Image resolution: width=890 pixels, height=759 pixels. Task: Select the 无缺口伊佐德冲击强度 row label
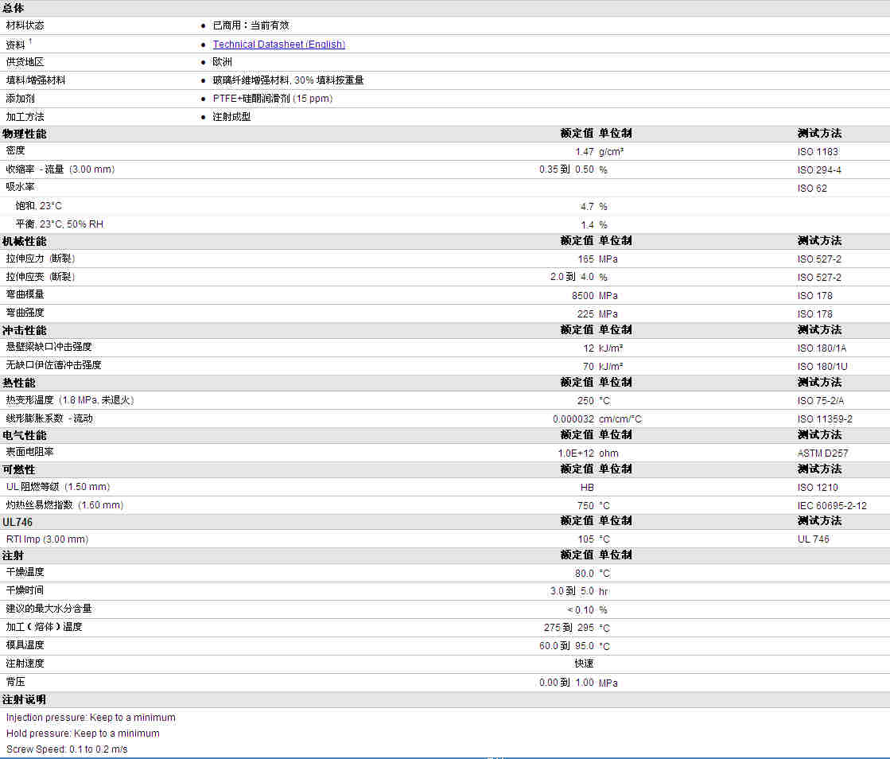click(53, 364)
